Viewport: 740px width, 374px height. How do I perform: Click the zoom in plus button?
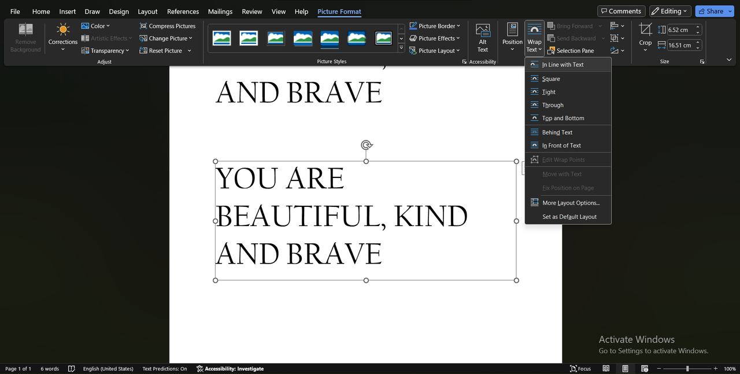point(716,369)
